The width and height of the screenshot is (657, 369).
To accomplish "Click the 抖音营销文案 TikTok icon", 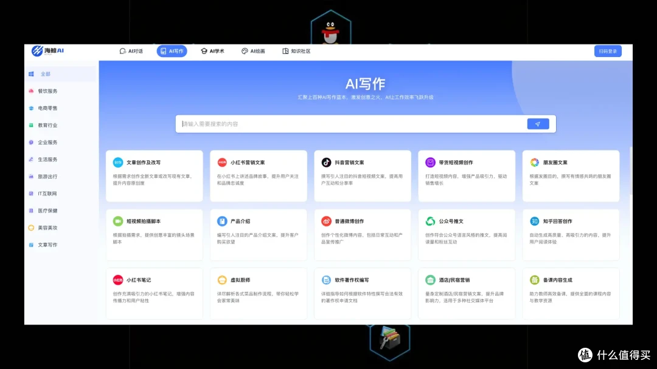I will 327,162.
